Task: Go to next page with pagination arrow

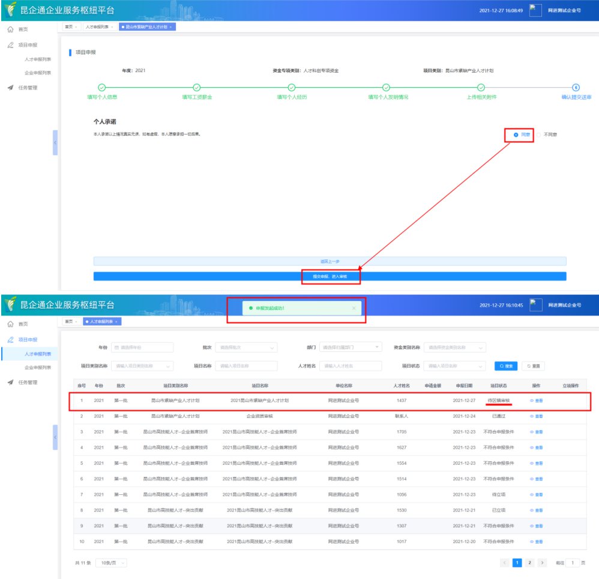Action: pos(542,562)
